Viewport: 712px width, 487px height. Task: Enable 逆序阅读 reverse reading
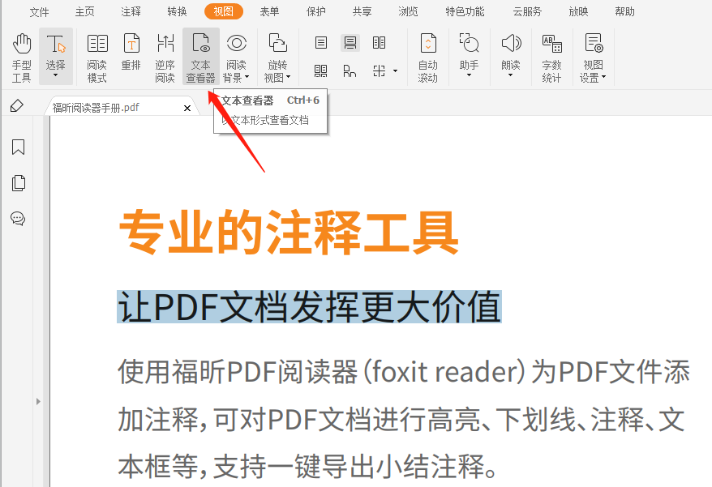pyautogui.click(x=165, y=57)
